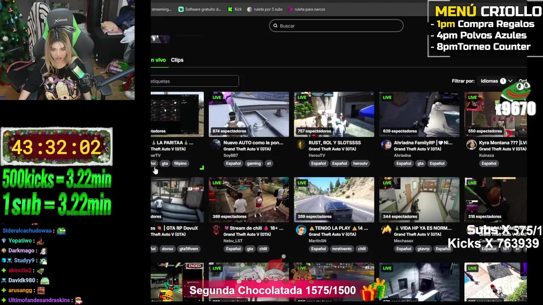Open the Kuinaza channel name
543x305 pixels.
click(487, 155)
